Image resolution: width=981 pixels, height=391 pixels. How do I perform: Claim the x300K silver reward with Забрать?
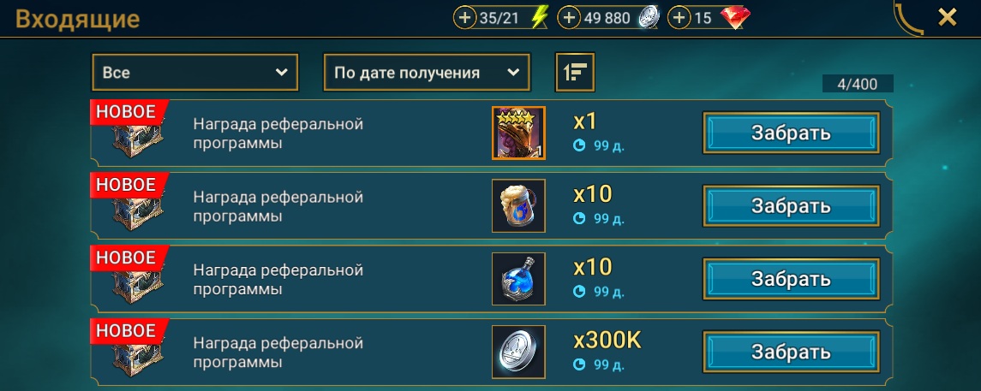coord(791,352)
